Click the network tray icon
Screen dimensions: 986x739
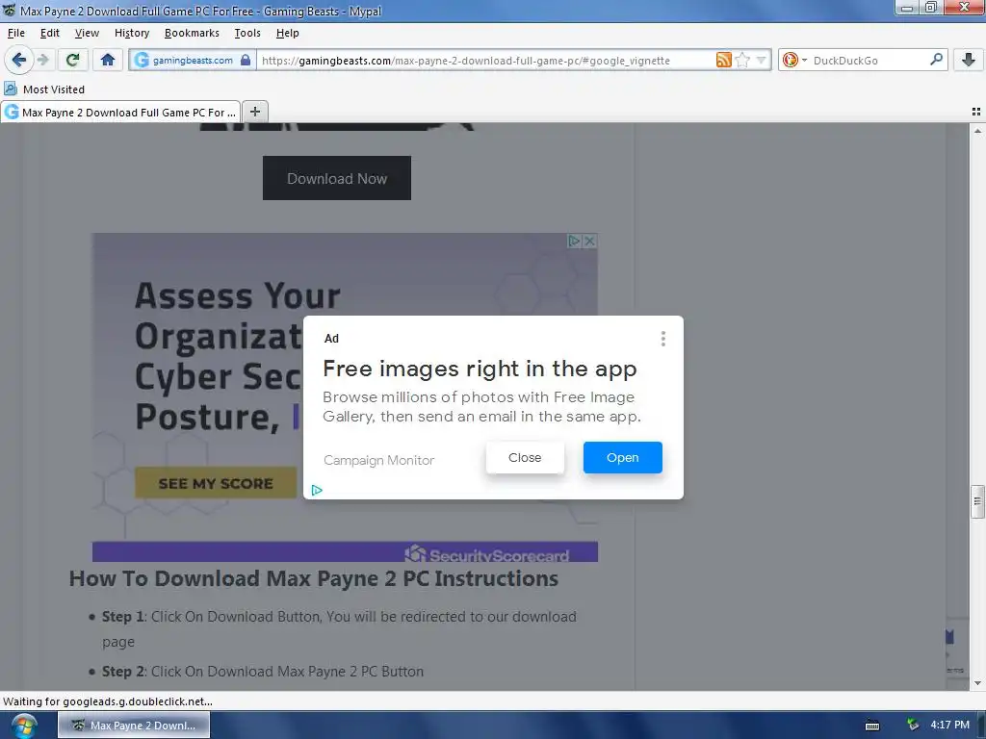(913, 725)
